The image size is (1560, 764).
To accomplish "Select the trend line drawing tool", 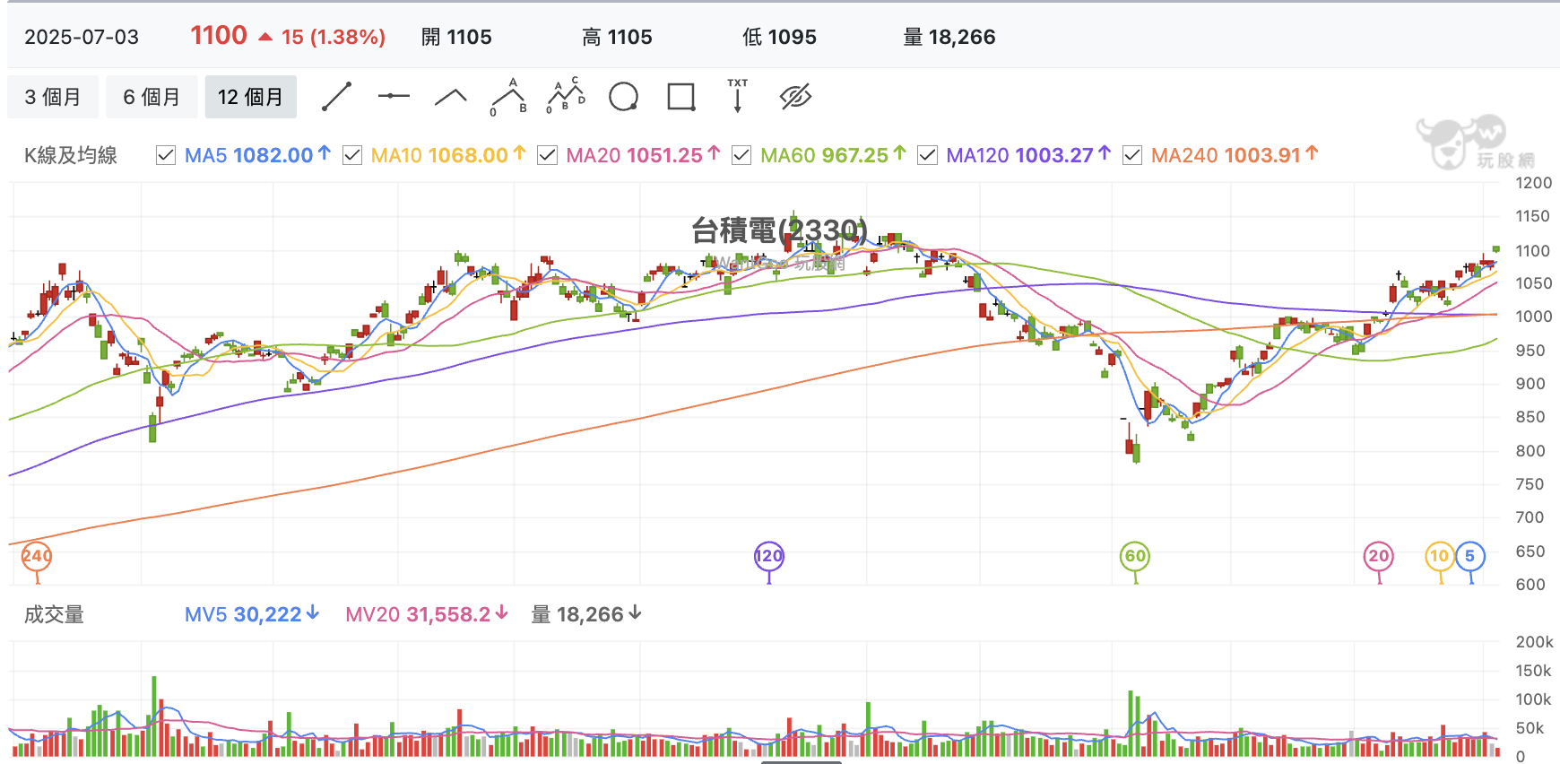I will tap(336, 97).
